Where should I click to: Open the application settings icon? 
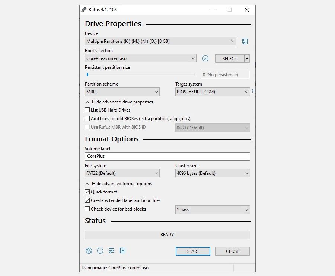point(111,251)
